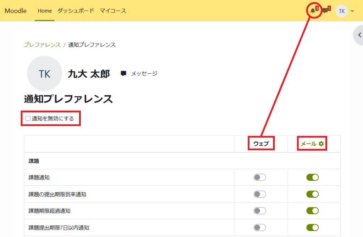Click the プレファレンス breadcrumb link
The height and width of the screenshot is (237, 363).
coord(42,45)
